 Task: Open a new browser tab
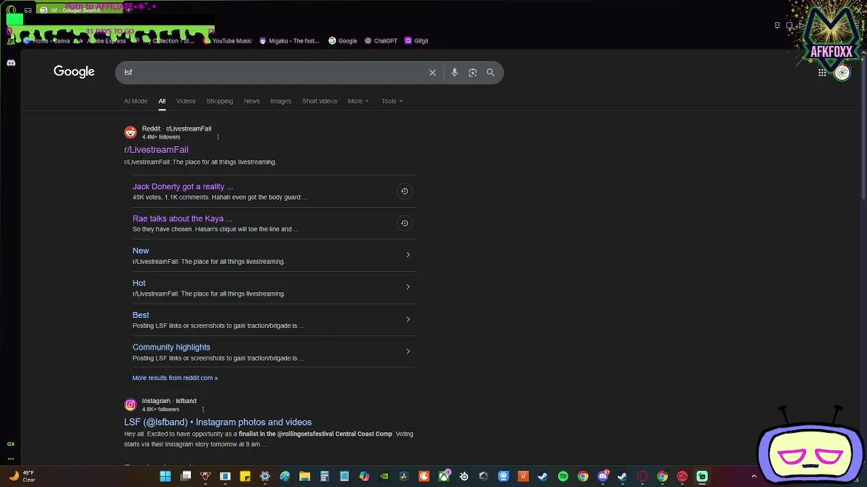(128, 10)
